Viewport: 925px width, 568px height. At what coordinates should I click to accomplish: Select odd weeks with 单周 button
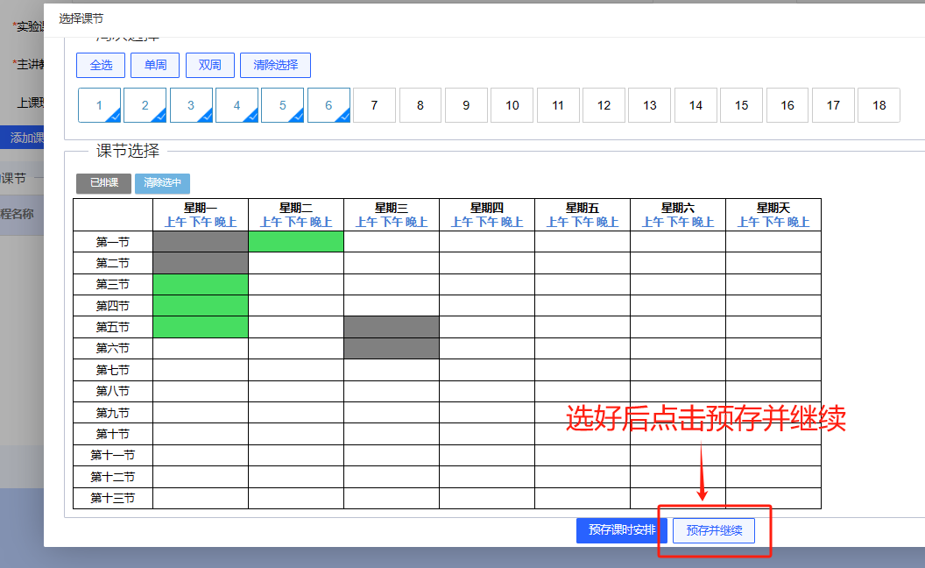pos(155,65)
